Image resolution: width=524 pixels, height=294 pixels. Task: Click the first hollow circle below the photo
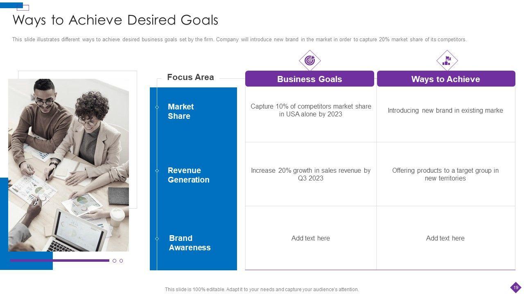[115, 261]
